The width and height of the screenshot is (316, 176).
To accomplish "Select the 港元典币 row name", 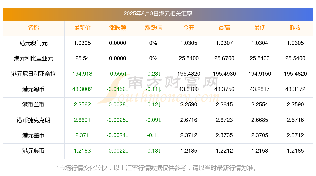I will click(x=33, y=151).
